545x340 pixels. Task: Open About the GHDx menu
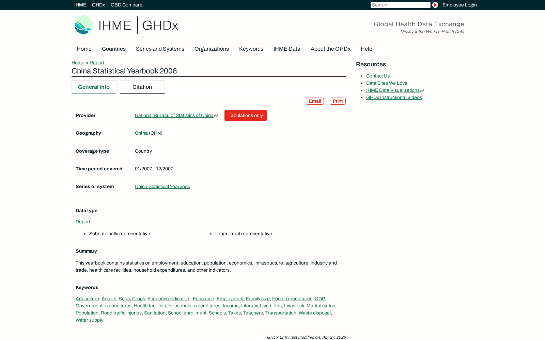330,49
